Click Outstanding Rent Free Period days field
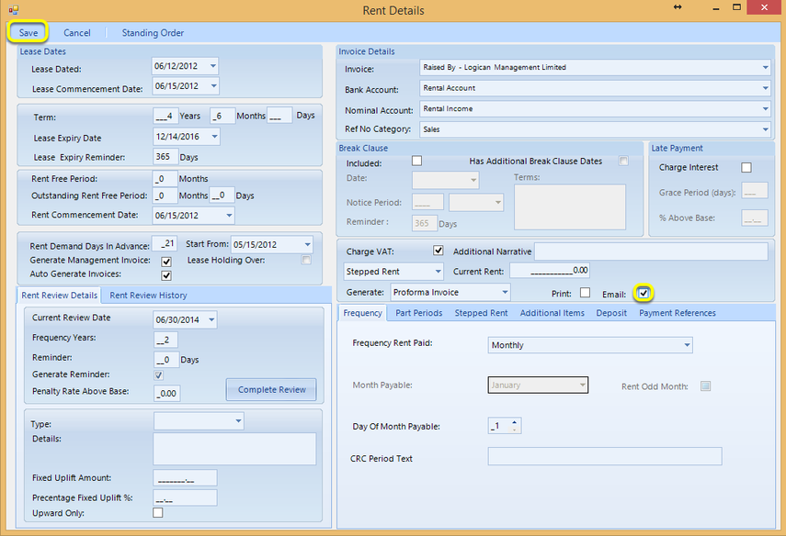This screenshot has width=786, height=536. pos(222,195)
